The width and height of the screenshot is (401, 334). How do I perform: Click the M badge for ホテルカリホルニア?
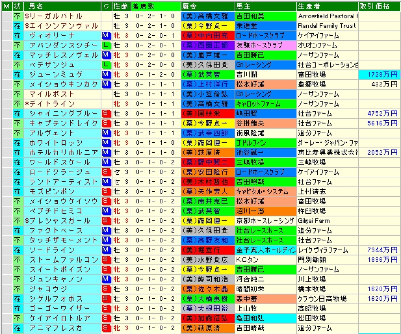point(106,153)
